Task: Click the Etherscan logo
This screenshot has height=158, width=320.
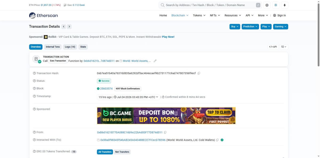Action: (43, 15)
